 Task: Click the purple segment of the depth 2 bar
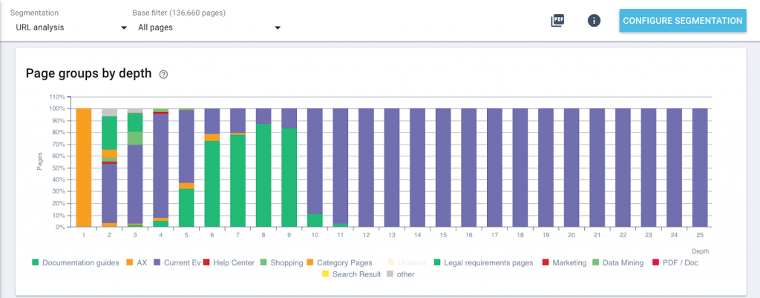click(109, 193)
